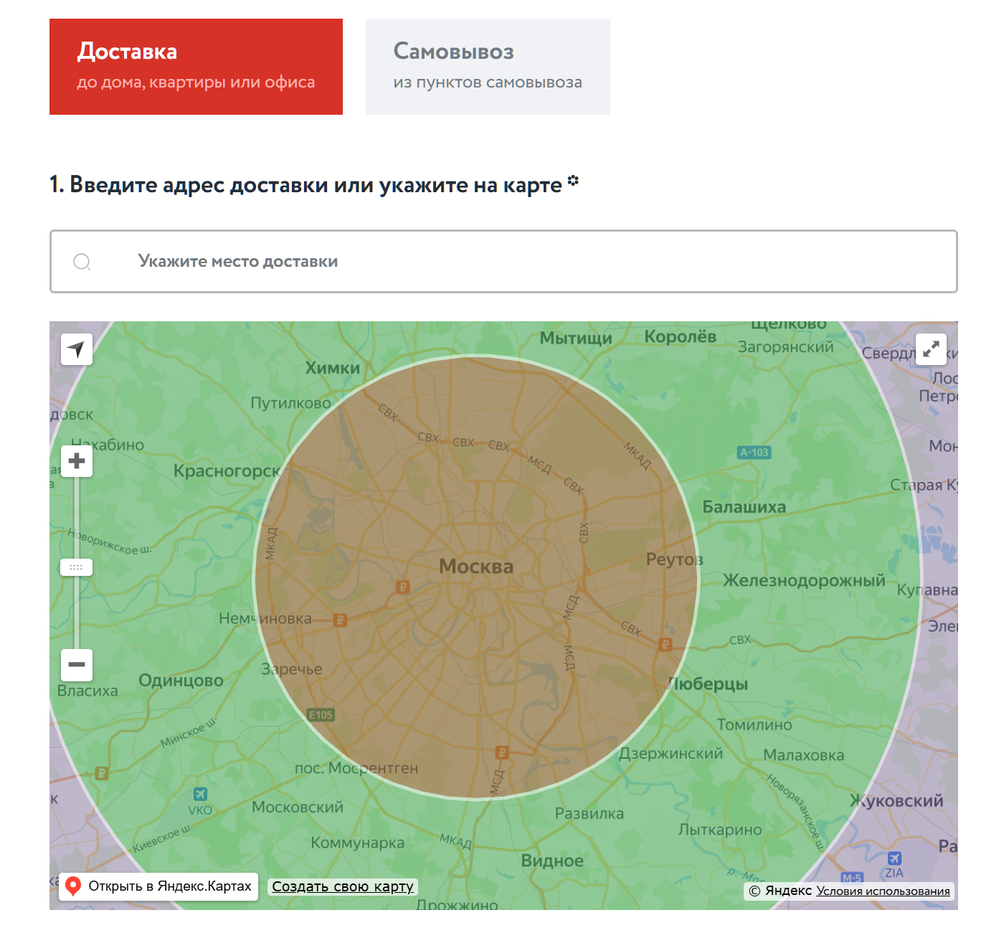Follow the Создать свою карту link
Screen dimensions: 1004x938
pos(343,886)
